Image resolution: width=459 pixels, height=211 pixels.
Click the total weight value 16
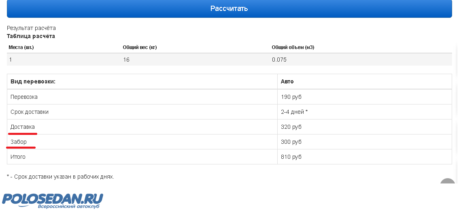tap(126, 60)
